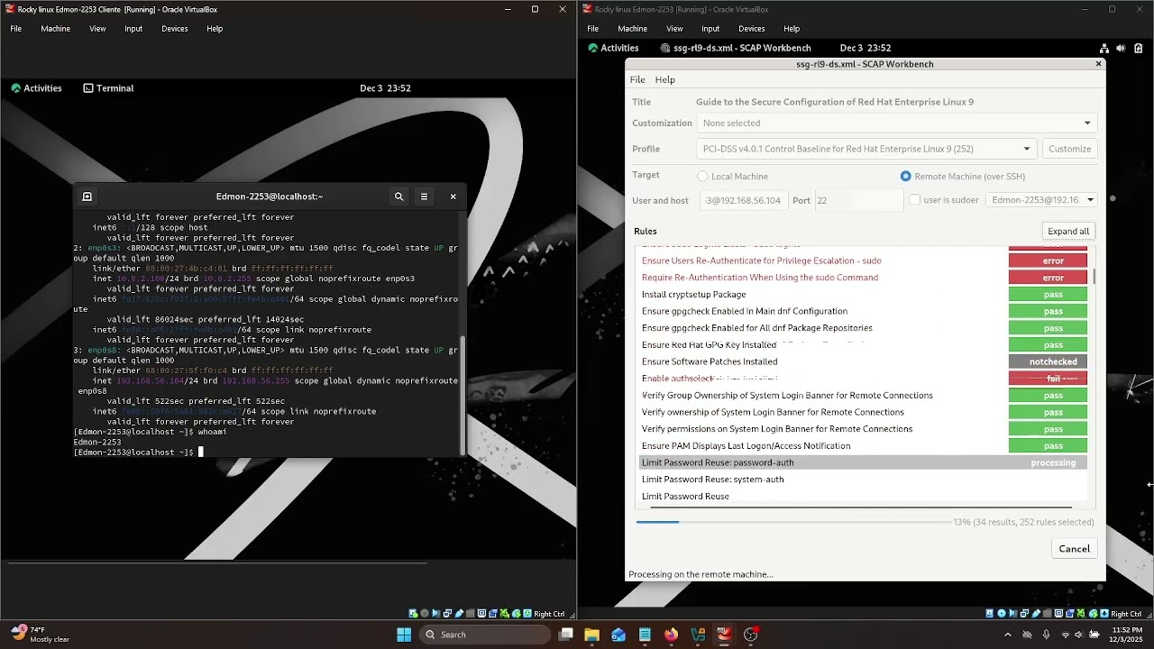
Task: Click the GNOME network icon in right VM
Action: (x=1104, y=48)
